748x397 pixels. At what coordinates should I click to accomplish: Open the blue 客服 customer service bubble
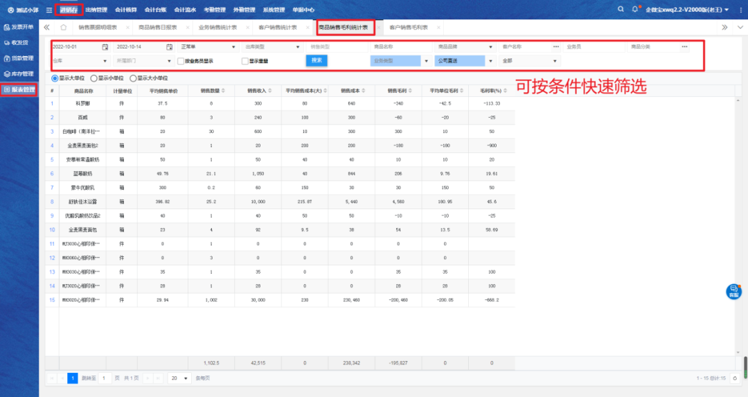pos(733,292)
